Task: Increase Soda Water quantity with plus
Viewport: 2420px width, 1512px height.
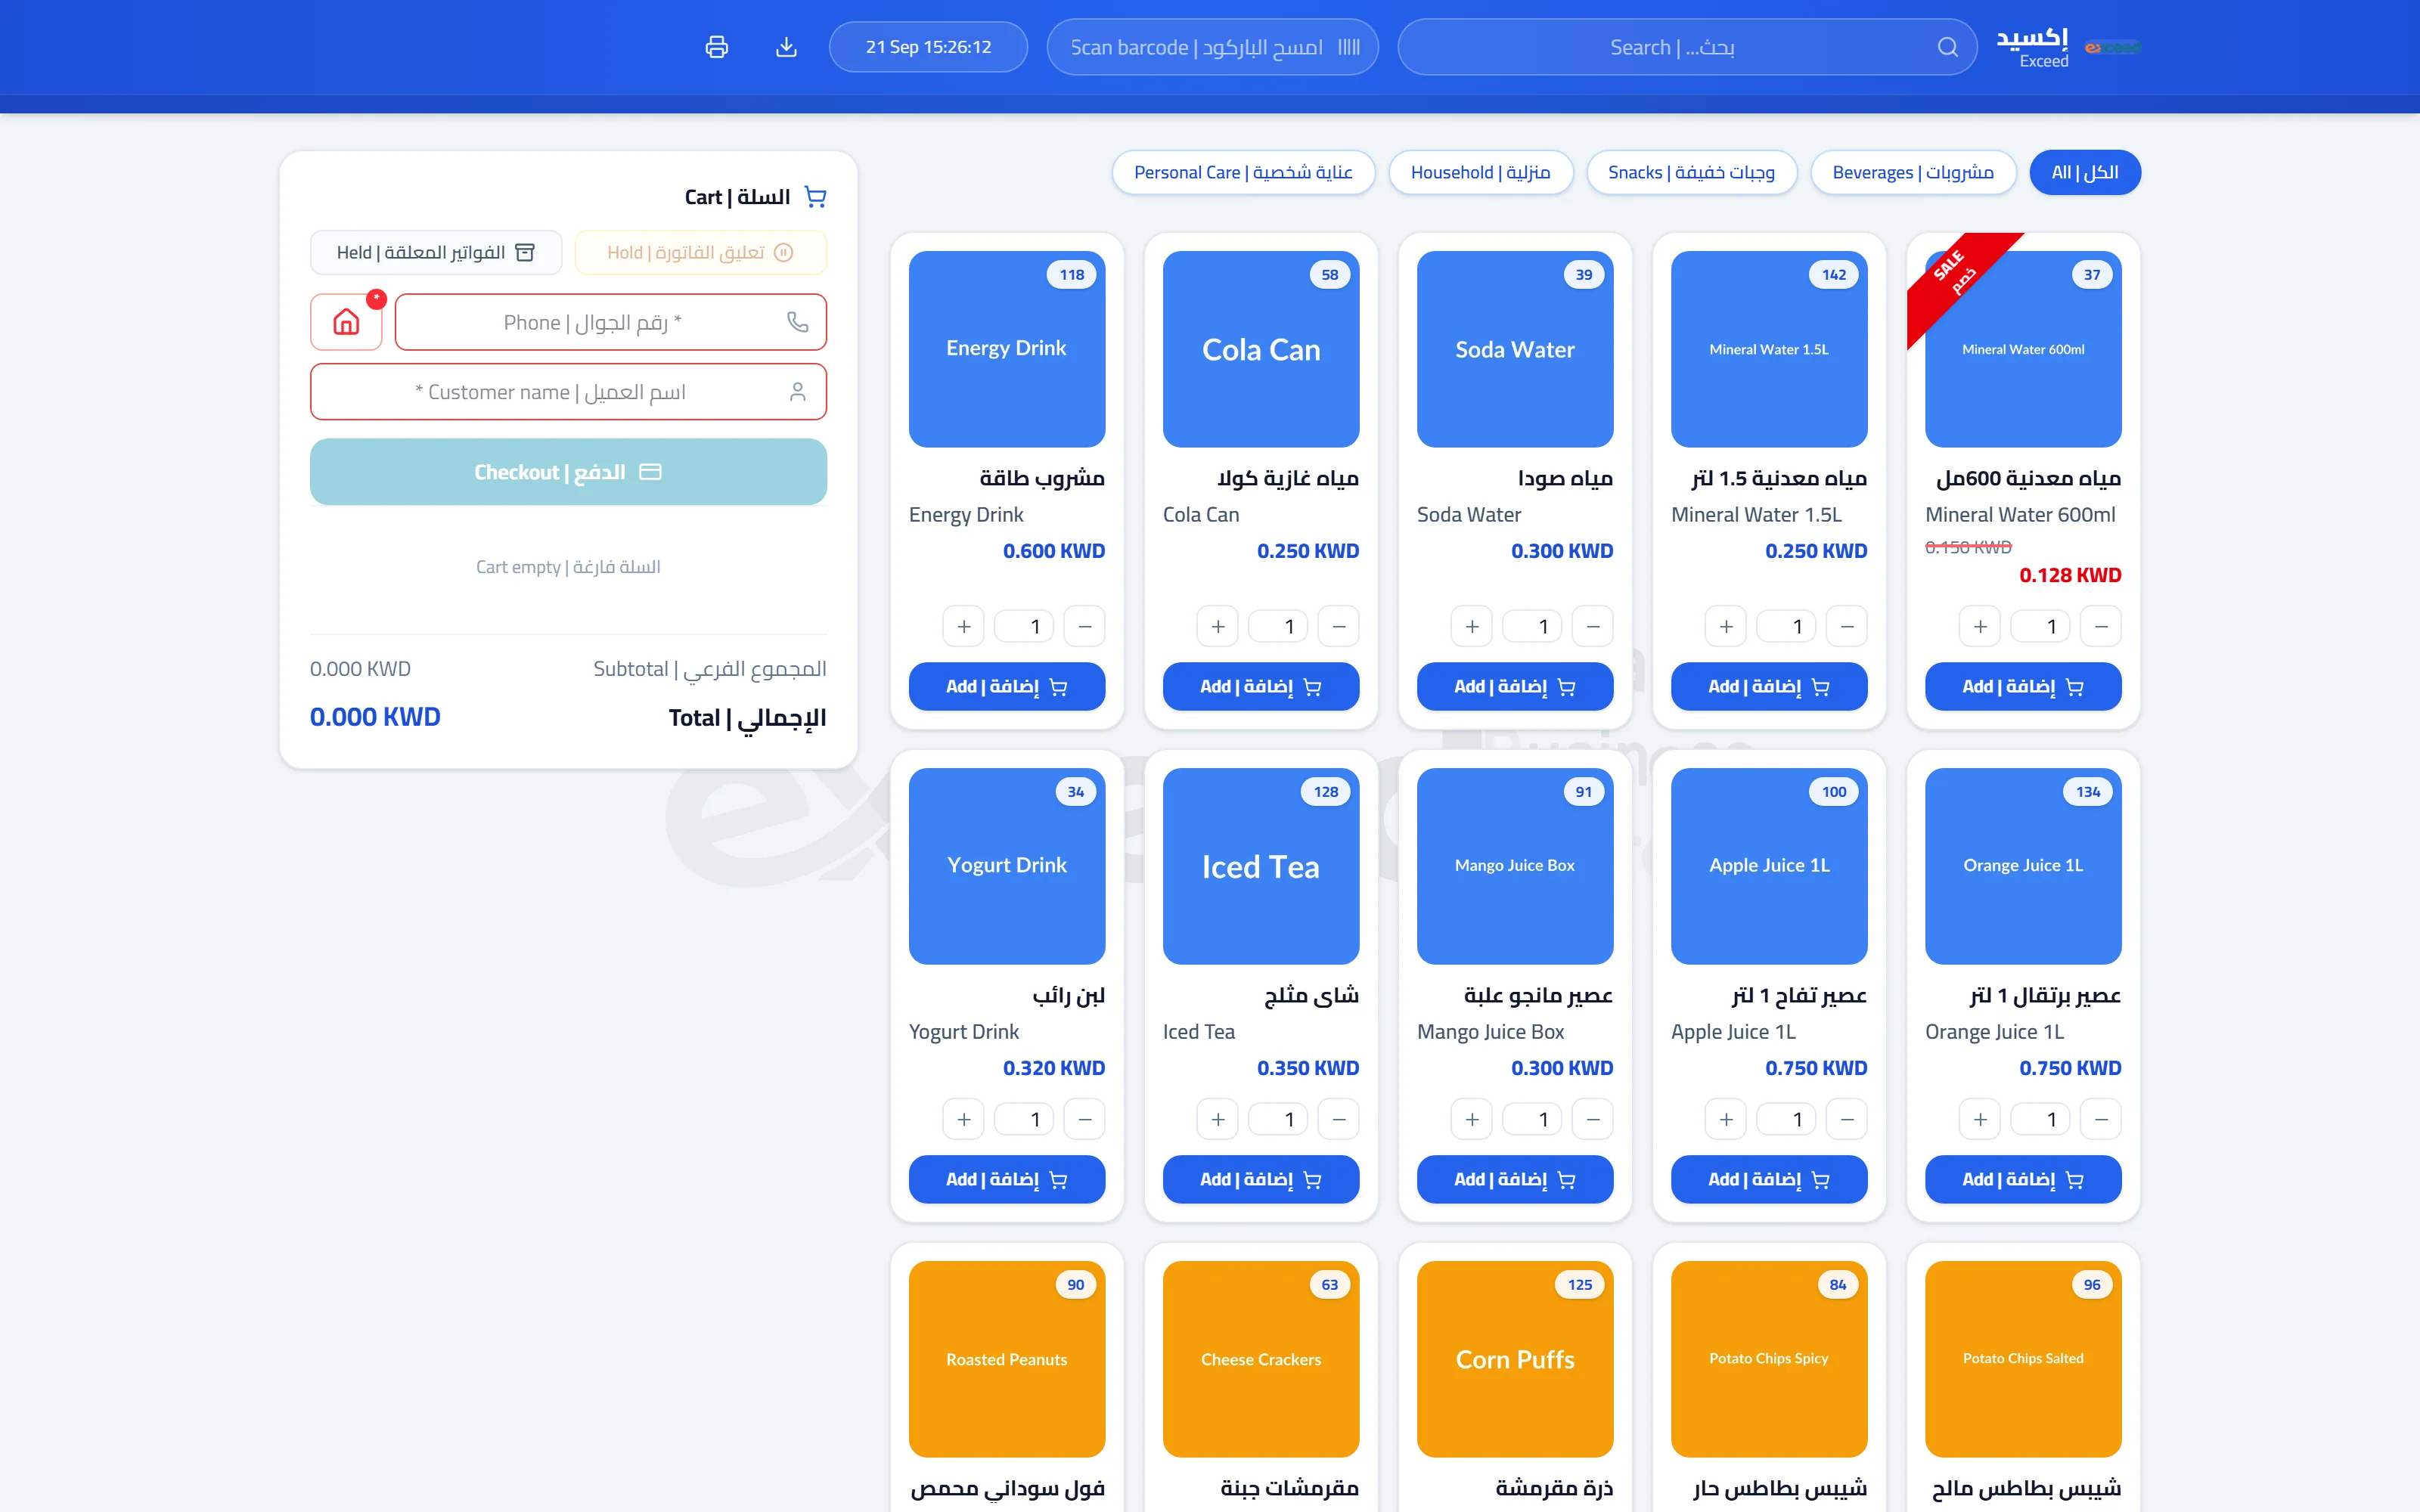Action: tap(1472, 626)
